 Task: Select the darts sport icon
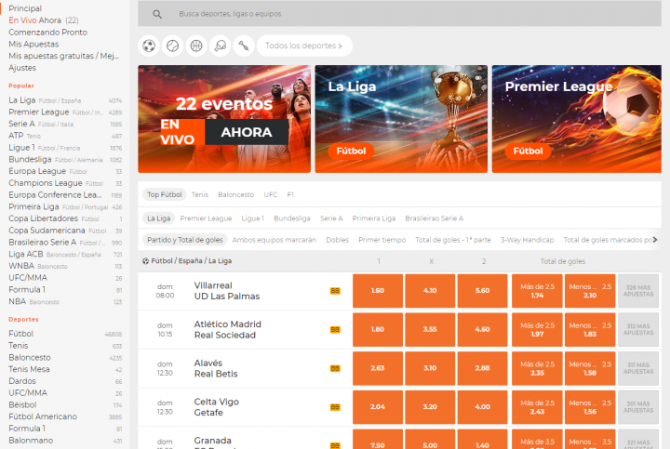click(244, 46)
